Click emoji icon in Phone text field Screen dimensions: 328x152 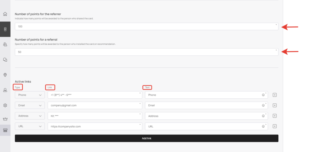(x=263, y=95)
